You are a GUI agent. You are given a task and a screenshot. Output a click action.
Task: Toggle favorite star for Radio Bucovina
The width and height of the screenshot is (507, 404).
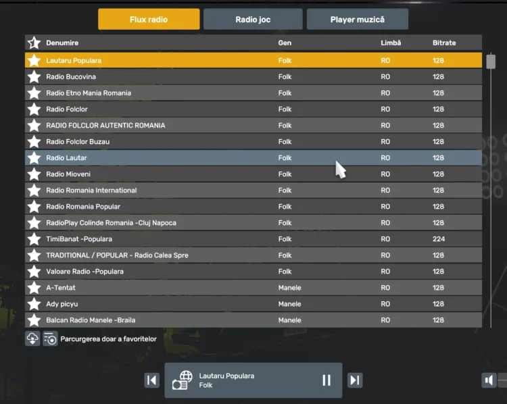34,76
